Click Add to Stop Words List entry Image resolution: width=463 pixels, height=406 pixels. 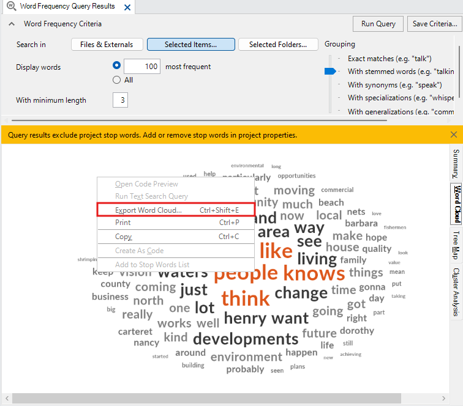176,265
